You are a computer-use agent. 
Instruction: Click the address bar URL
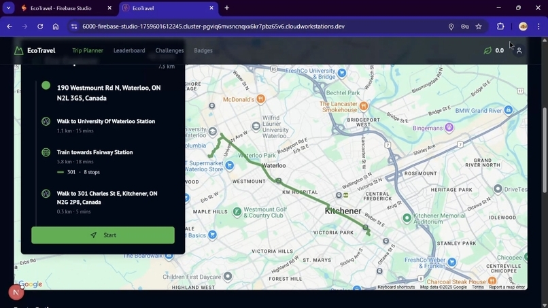point(213,27)
